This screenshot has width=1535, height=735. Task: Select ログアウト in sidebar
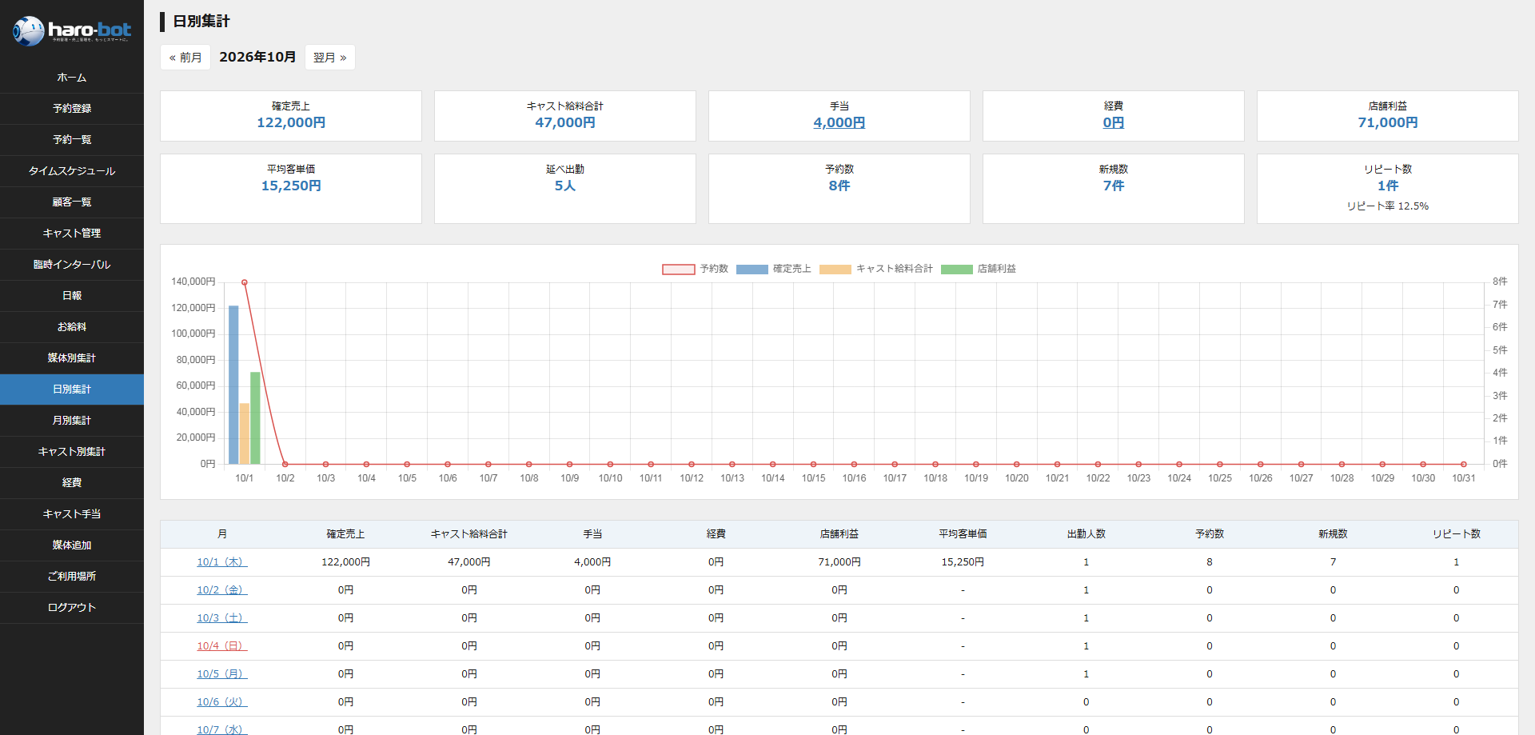click(72, 608)
